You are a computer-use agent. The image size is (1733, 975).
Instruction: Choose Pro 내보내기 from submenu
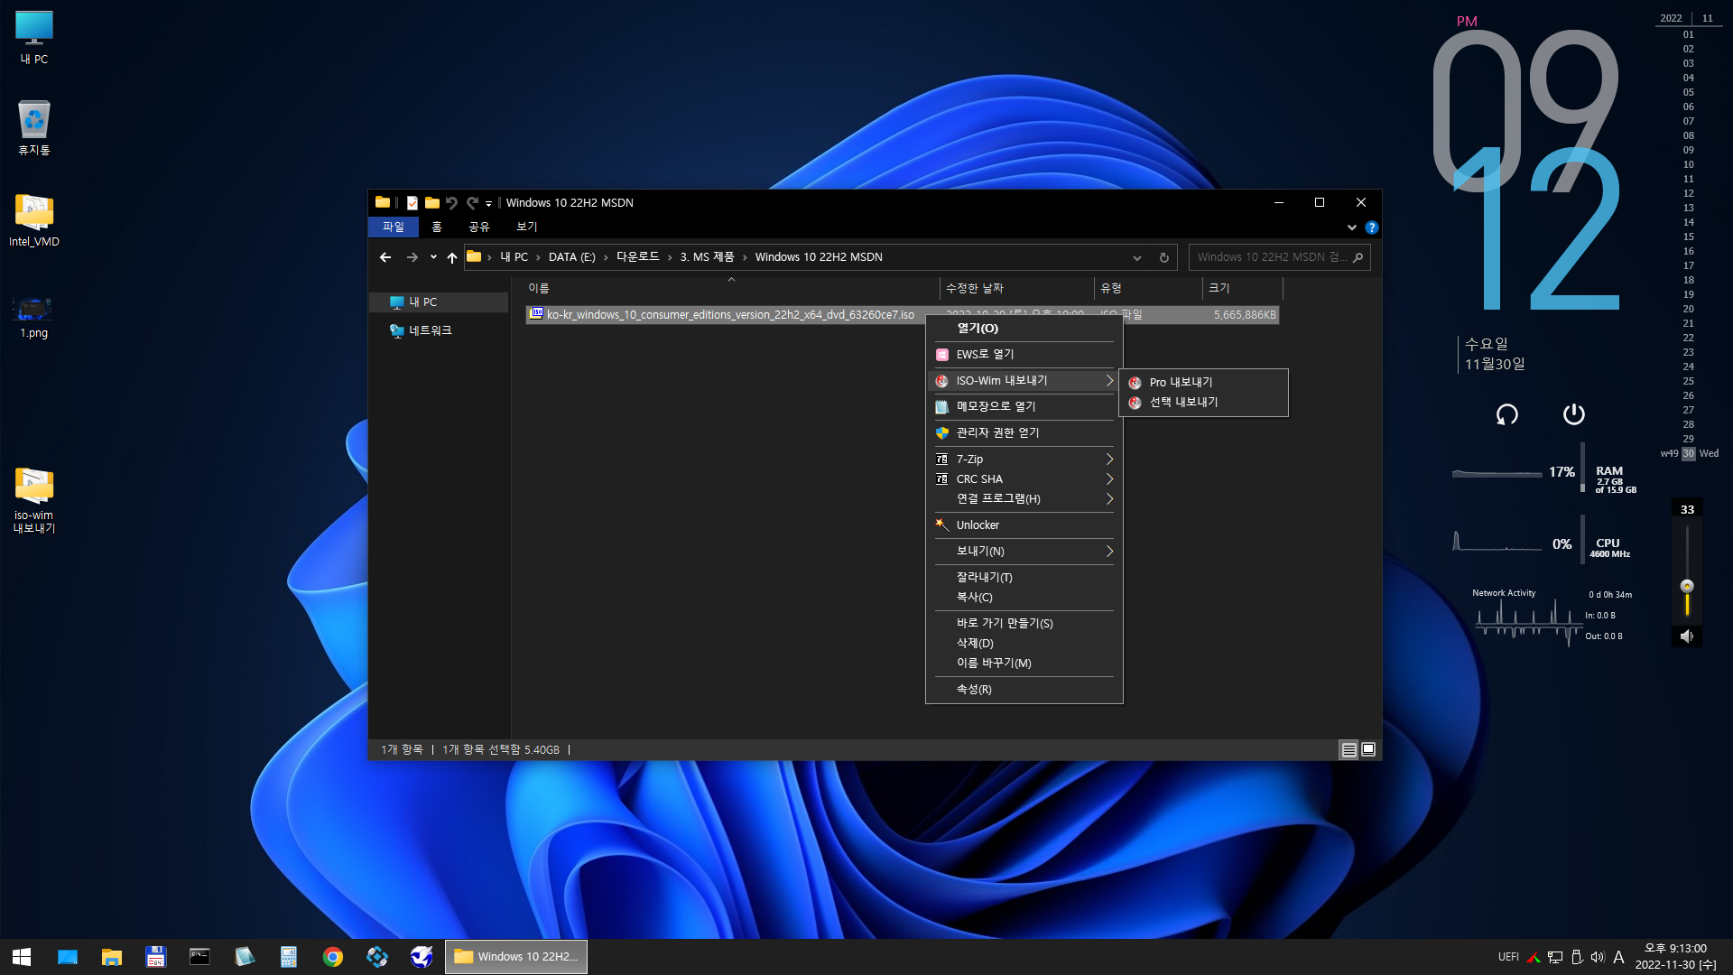pos(1203,383)
